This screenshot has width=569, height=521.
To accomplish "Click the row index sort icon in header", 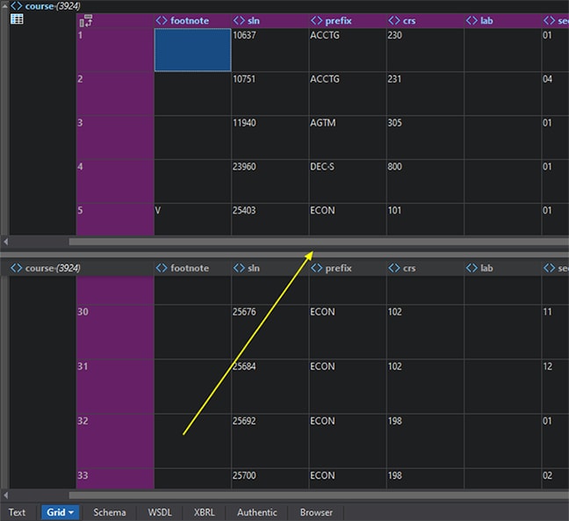I will coord(85,21).
